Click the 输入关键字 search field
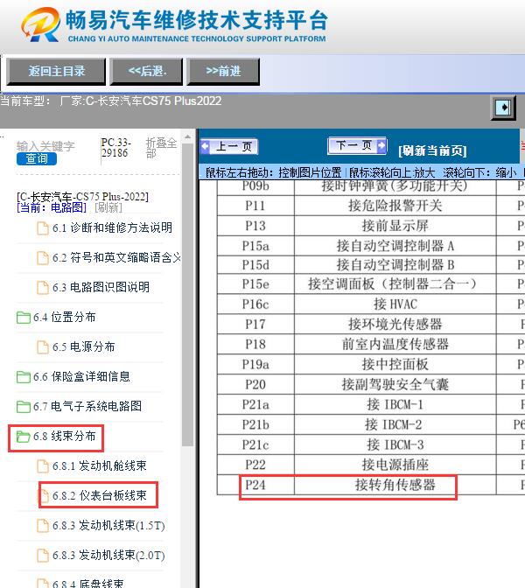The width and height of the screenshot is (525, 588). tap(45, 146)
